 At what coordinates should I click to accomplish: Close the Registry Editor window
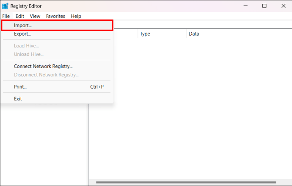[x=283, y=6]
